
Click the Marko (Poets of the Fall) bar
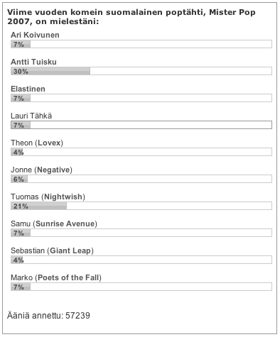[x=141, y=287]
